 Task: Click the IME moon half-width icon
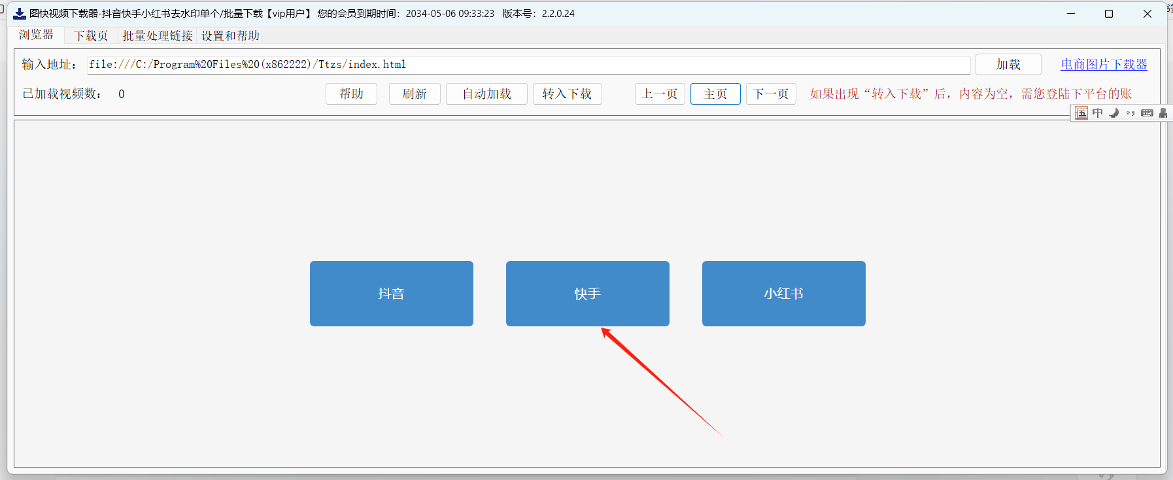coord(1114,113)
